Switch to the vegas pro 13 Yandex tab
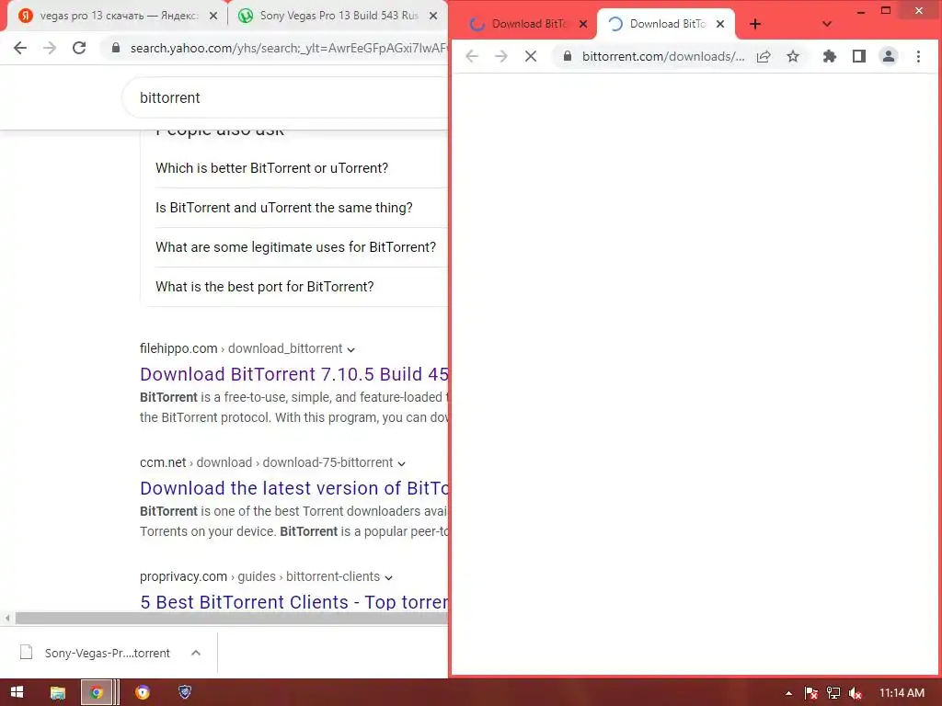Screen dimensions: 942x706 117,16
